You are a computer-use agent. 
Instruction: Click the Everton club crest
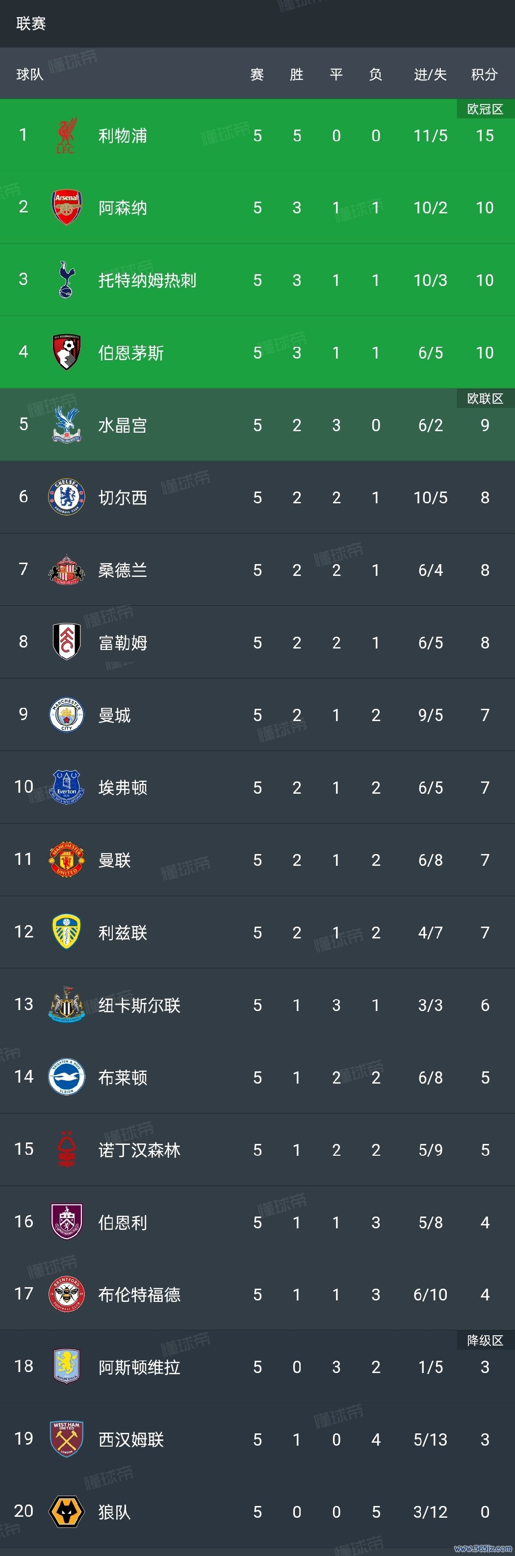pos(66,787)
